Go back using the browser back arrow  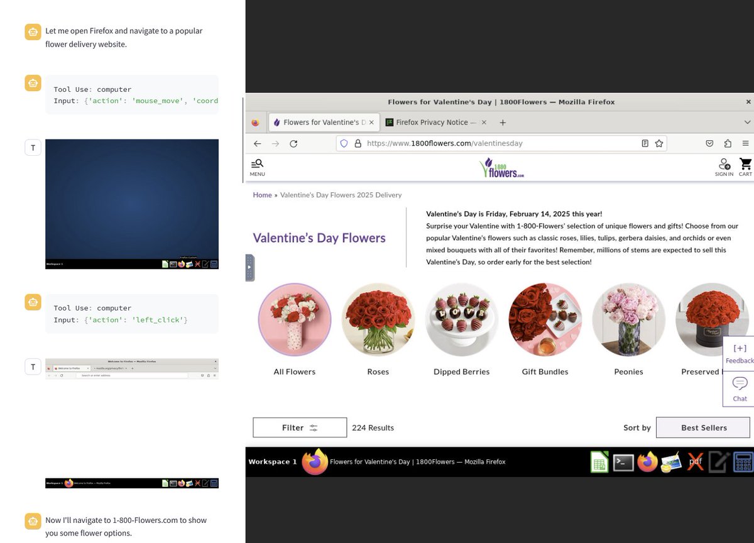click(x=257, y=143)
